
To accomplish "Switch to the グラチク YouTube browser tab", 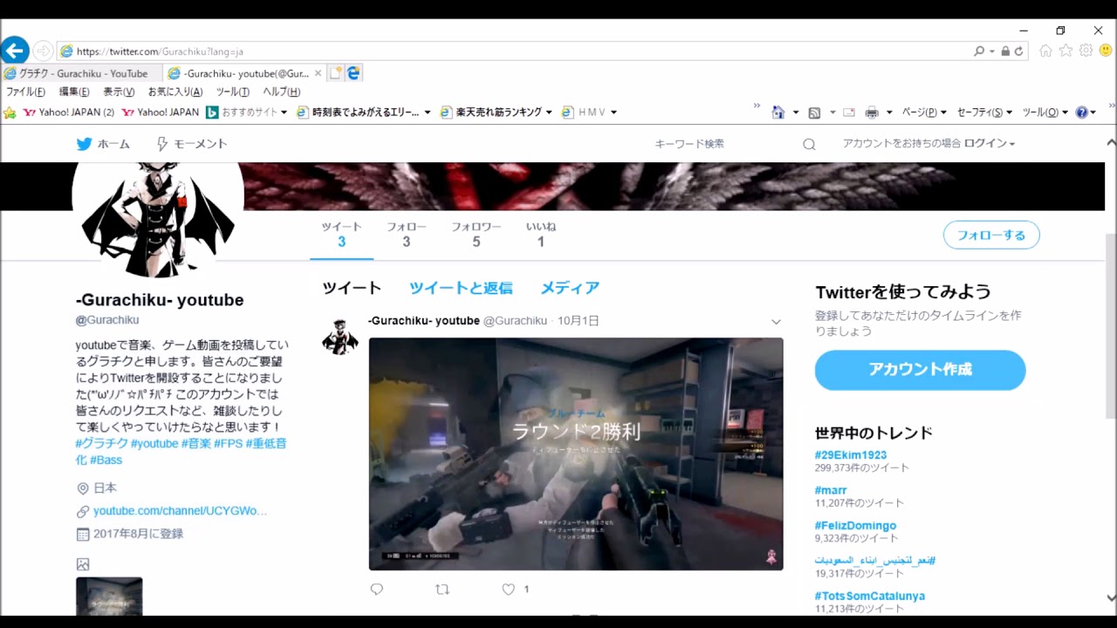I will click(81, 74).
